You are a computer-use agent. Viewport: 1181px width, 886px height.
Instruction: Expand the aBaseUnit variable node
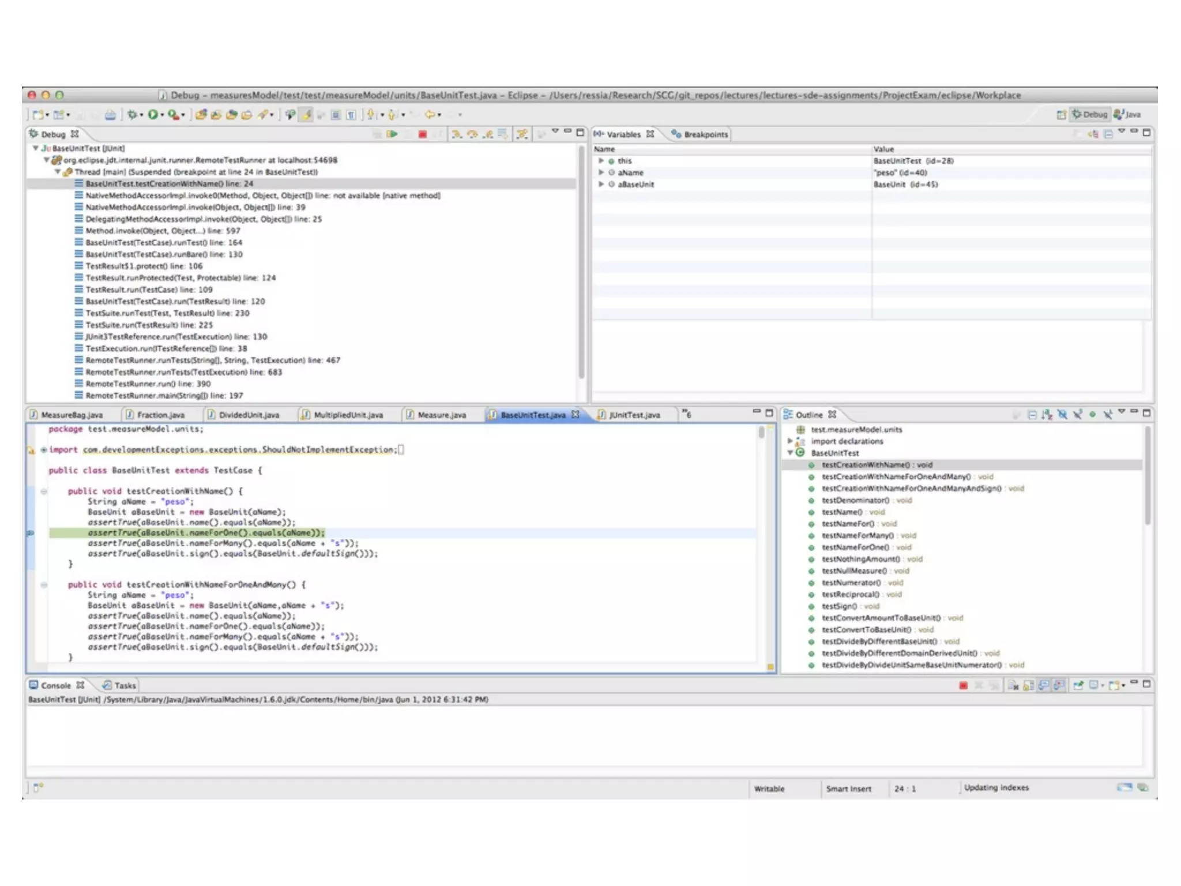pos(601,185)
